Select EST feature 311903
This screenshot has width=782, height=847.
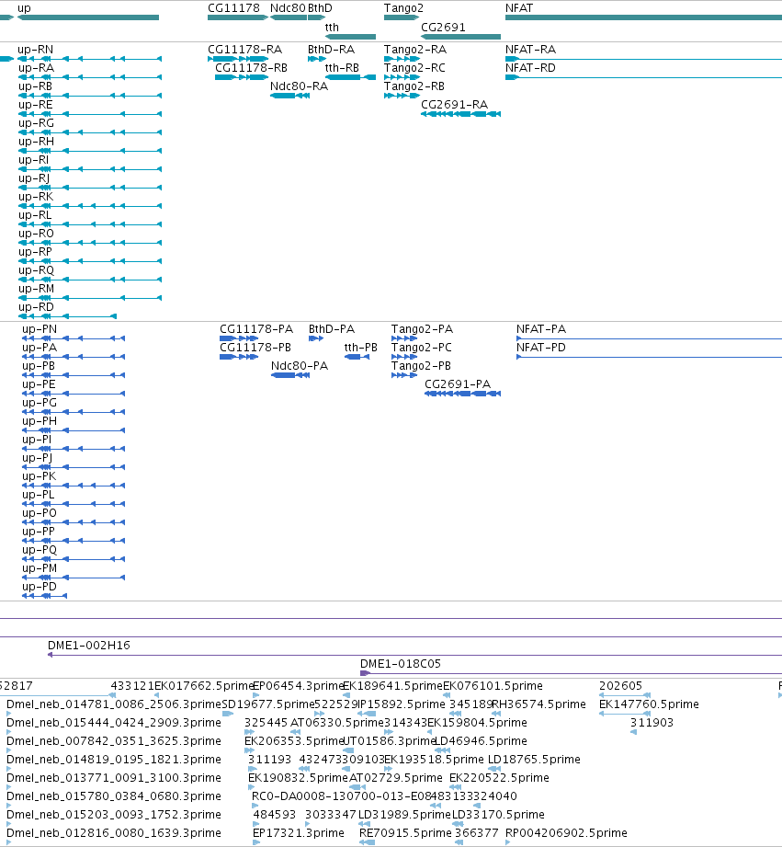(x=633, y=732)
